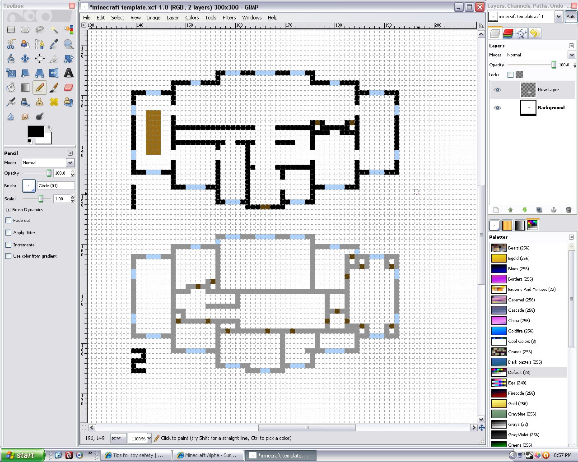Screen dimensions: 578x462
Task: Select the Clone stamp tool
Action: [x=40, y=102]
